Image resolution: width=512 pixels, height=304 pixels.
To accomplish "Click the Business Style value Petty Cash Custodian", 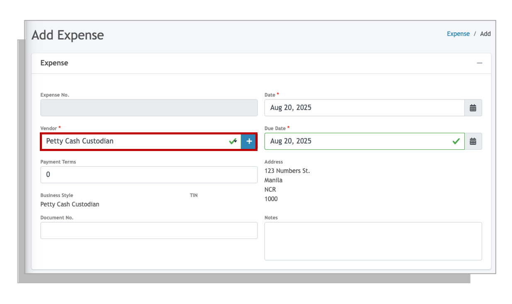I will [70, 204].
